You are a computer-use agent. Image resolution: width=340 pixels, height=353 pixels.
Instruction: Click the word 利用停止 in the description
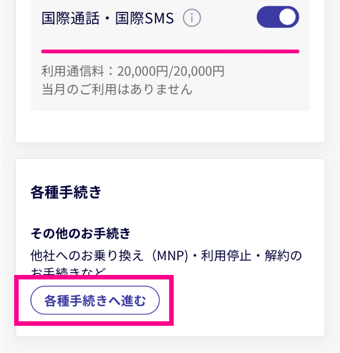[226, 256]
